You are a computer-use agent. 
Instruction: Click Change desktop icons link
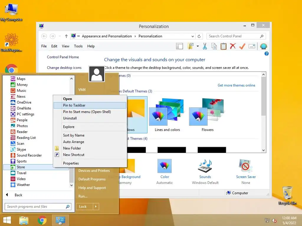64,68
